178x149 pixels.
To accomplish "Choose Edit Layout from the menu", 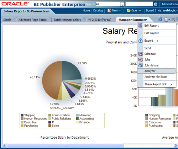I will pos(152,33).
